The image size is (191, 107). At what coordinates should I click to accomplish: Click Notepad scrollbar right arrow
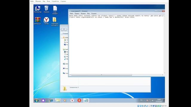(x=162, y=75)
